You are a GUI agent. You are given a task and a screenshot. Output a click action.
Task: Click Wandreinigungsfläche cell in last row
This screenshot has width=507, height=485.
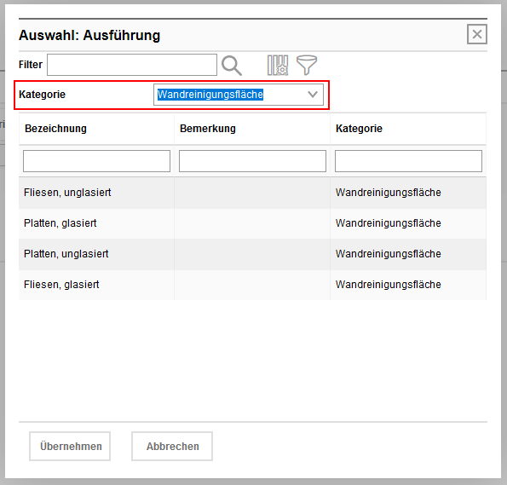pos(388,285)
